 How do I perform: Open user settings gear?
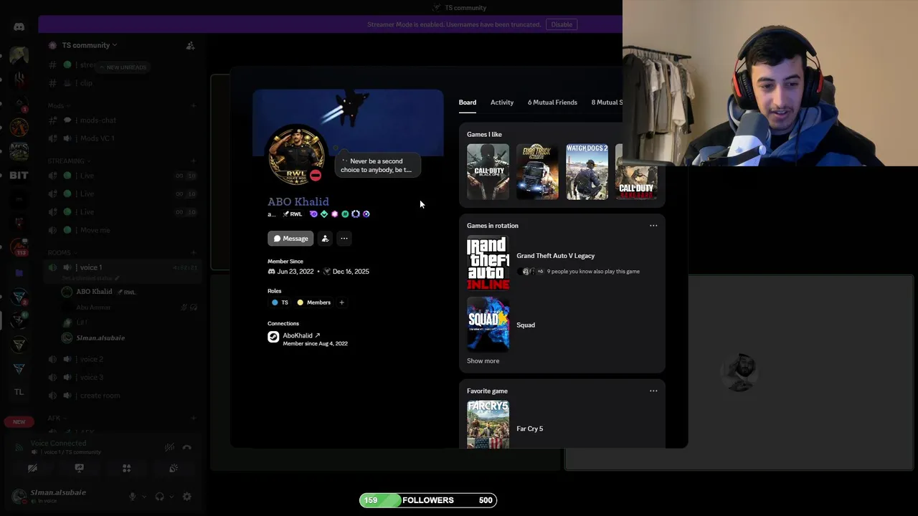186,497
